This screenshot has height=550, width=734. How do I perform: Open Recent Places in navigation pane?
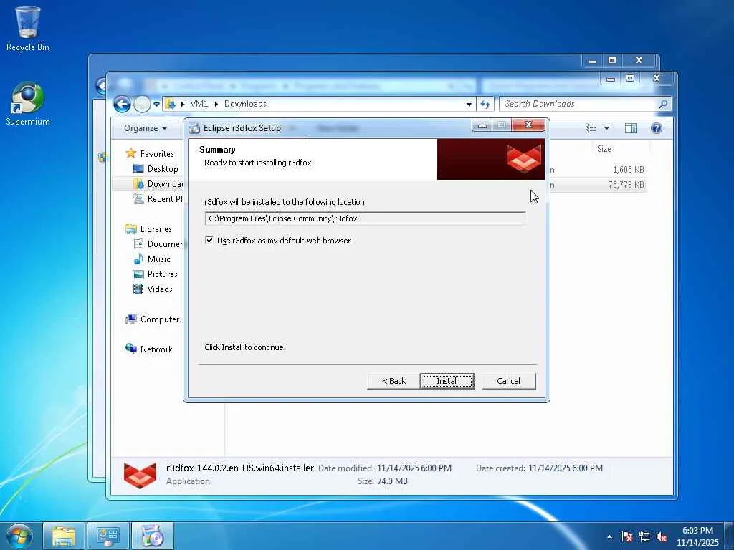158,199
